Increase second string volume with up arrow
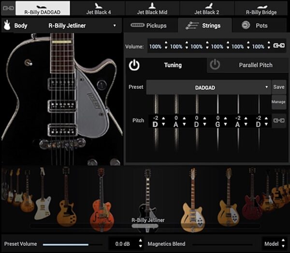This screenshot has width=290, height=253. coord(187,42)
